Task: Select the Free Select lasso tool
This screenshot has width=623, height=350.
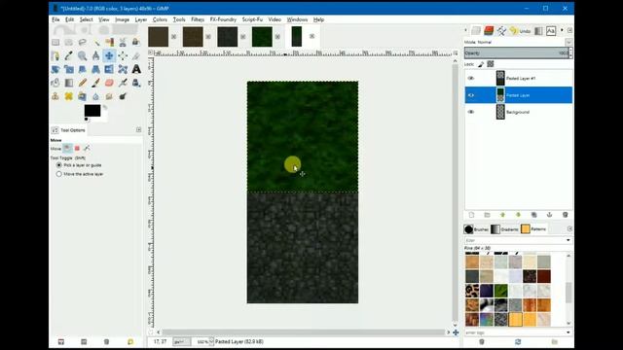Action: point(82,42)
